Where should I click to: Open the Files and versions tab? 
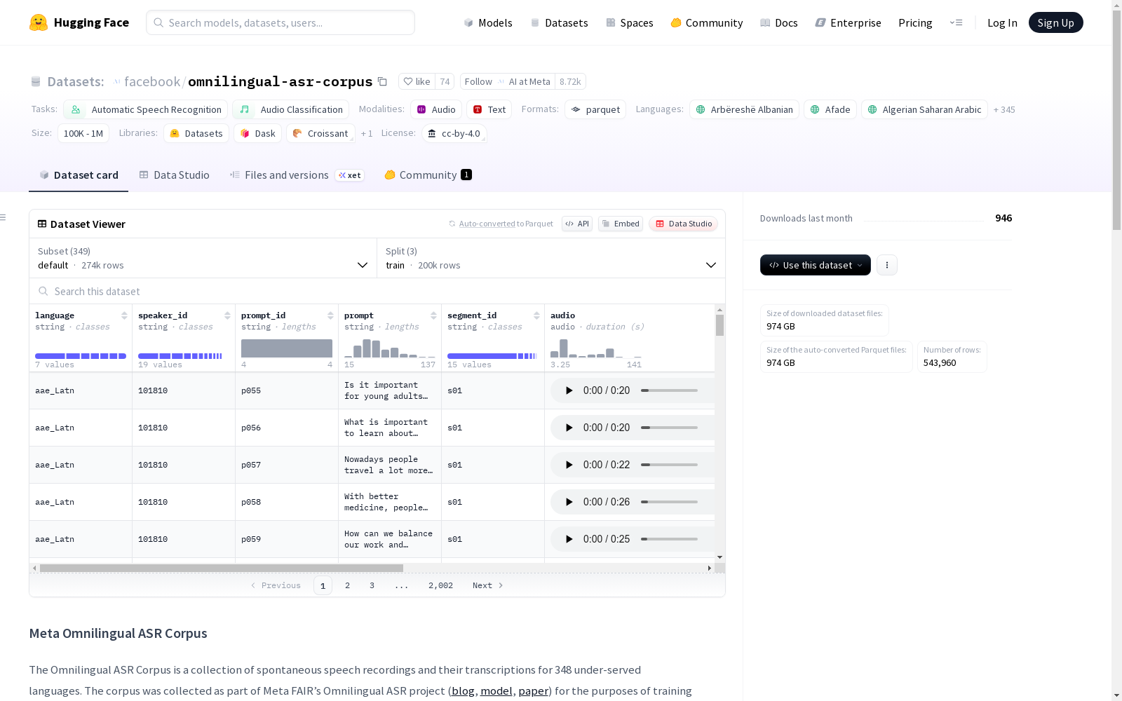(x=297, y=175)
